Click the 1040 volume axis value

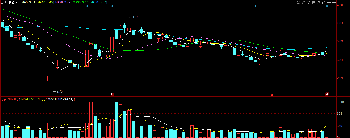[340, 102]
